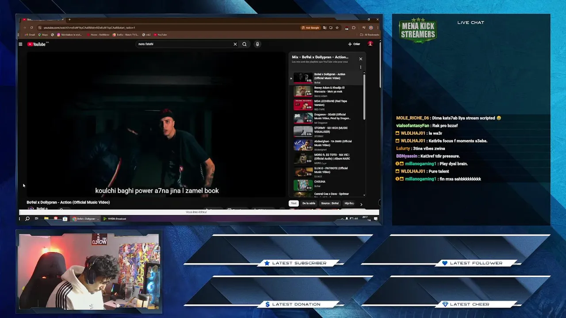Select the 'Tout' filter chip
The height and width of the screenshot is (318, 566).
[294, 203]
